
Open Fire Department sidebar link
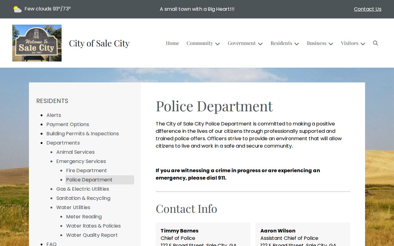tap(86, 170)
